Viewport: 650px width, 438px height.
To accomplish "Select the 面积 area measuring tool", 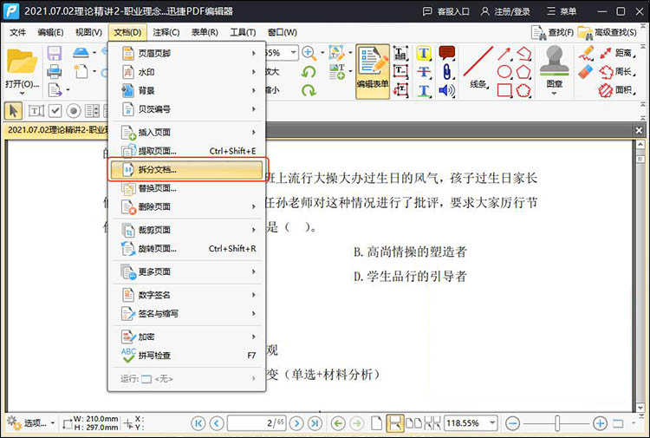I will tap(618, 90).
